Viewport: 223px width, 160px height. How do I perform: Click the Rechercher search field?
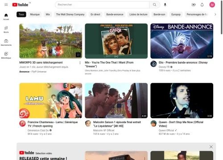pyautogui.click(x=102, y=5)
